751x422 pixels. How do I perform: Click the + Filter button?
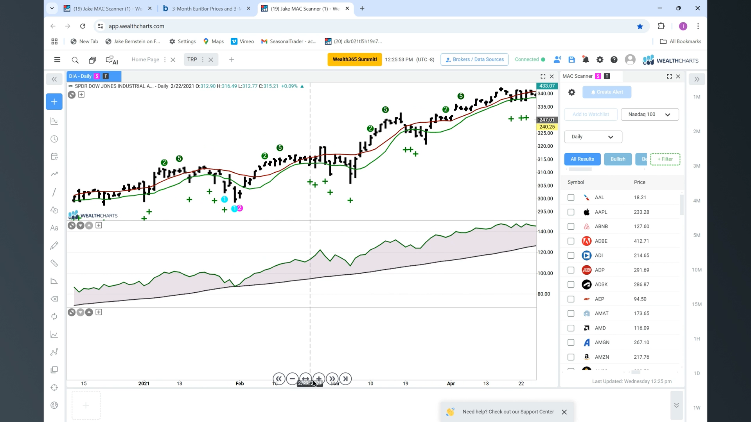click(x=665, y=159)
